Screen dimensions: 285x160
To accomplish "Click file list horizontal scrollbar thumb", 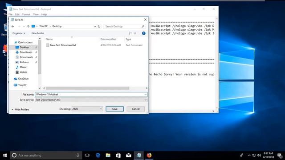I will [x=87, y=88].
